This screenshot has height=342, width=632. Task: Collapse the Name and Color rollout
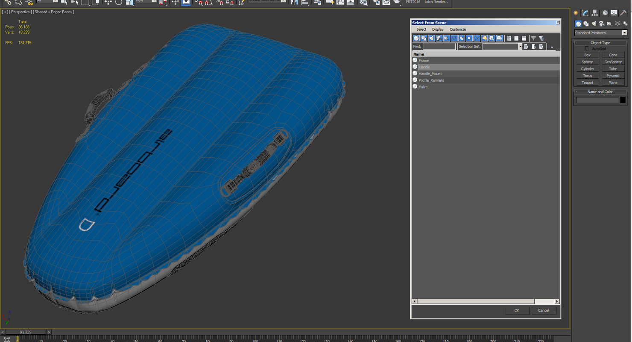[x=600, y=92]
